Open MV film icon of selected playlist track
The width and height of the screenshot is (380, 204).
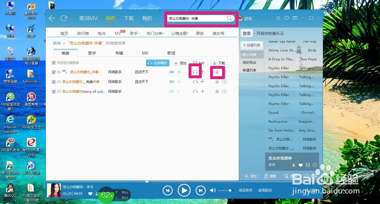(307, 165)
